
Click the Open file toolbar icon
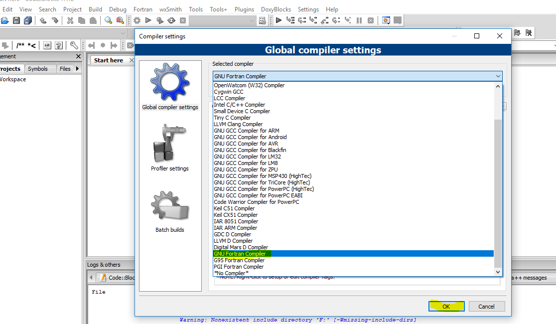pyautogui.click(x=4, y=20)
